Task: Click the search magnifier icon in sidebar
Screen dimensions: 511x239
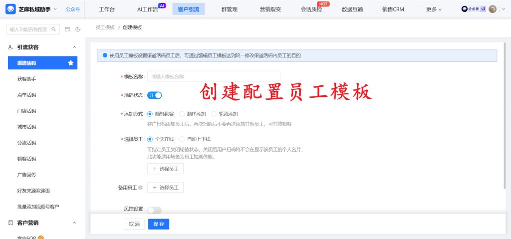Action: coord(53,29)
